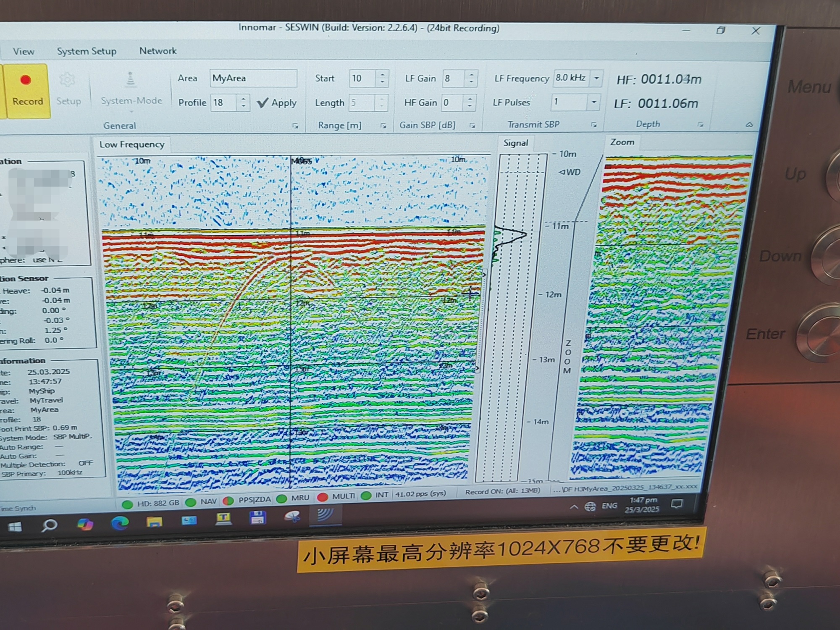The image size is (840, 630).
Task: Open the taskbar clock and date
Action: coord(643,504)
